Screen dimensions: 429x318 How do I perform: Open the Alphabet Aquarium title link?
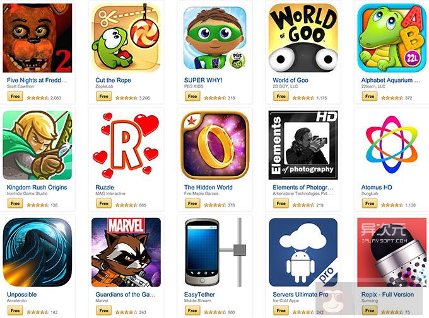click(391, 81)
